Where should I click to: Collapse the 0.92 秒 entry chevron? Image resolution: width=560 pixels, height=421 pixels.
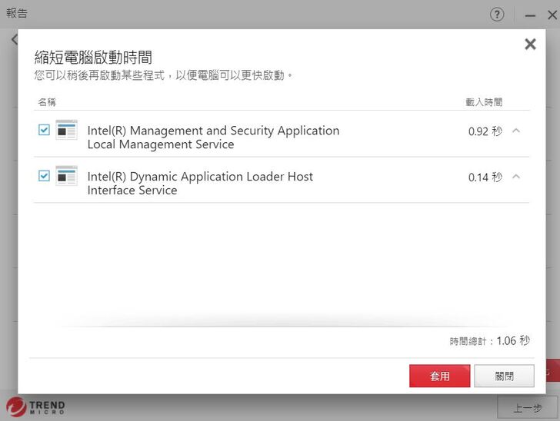tap(516, 131)
